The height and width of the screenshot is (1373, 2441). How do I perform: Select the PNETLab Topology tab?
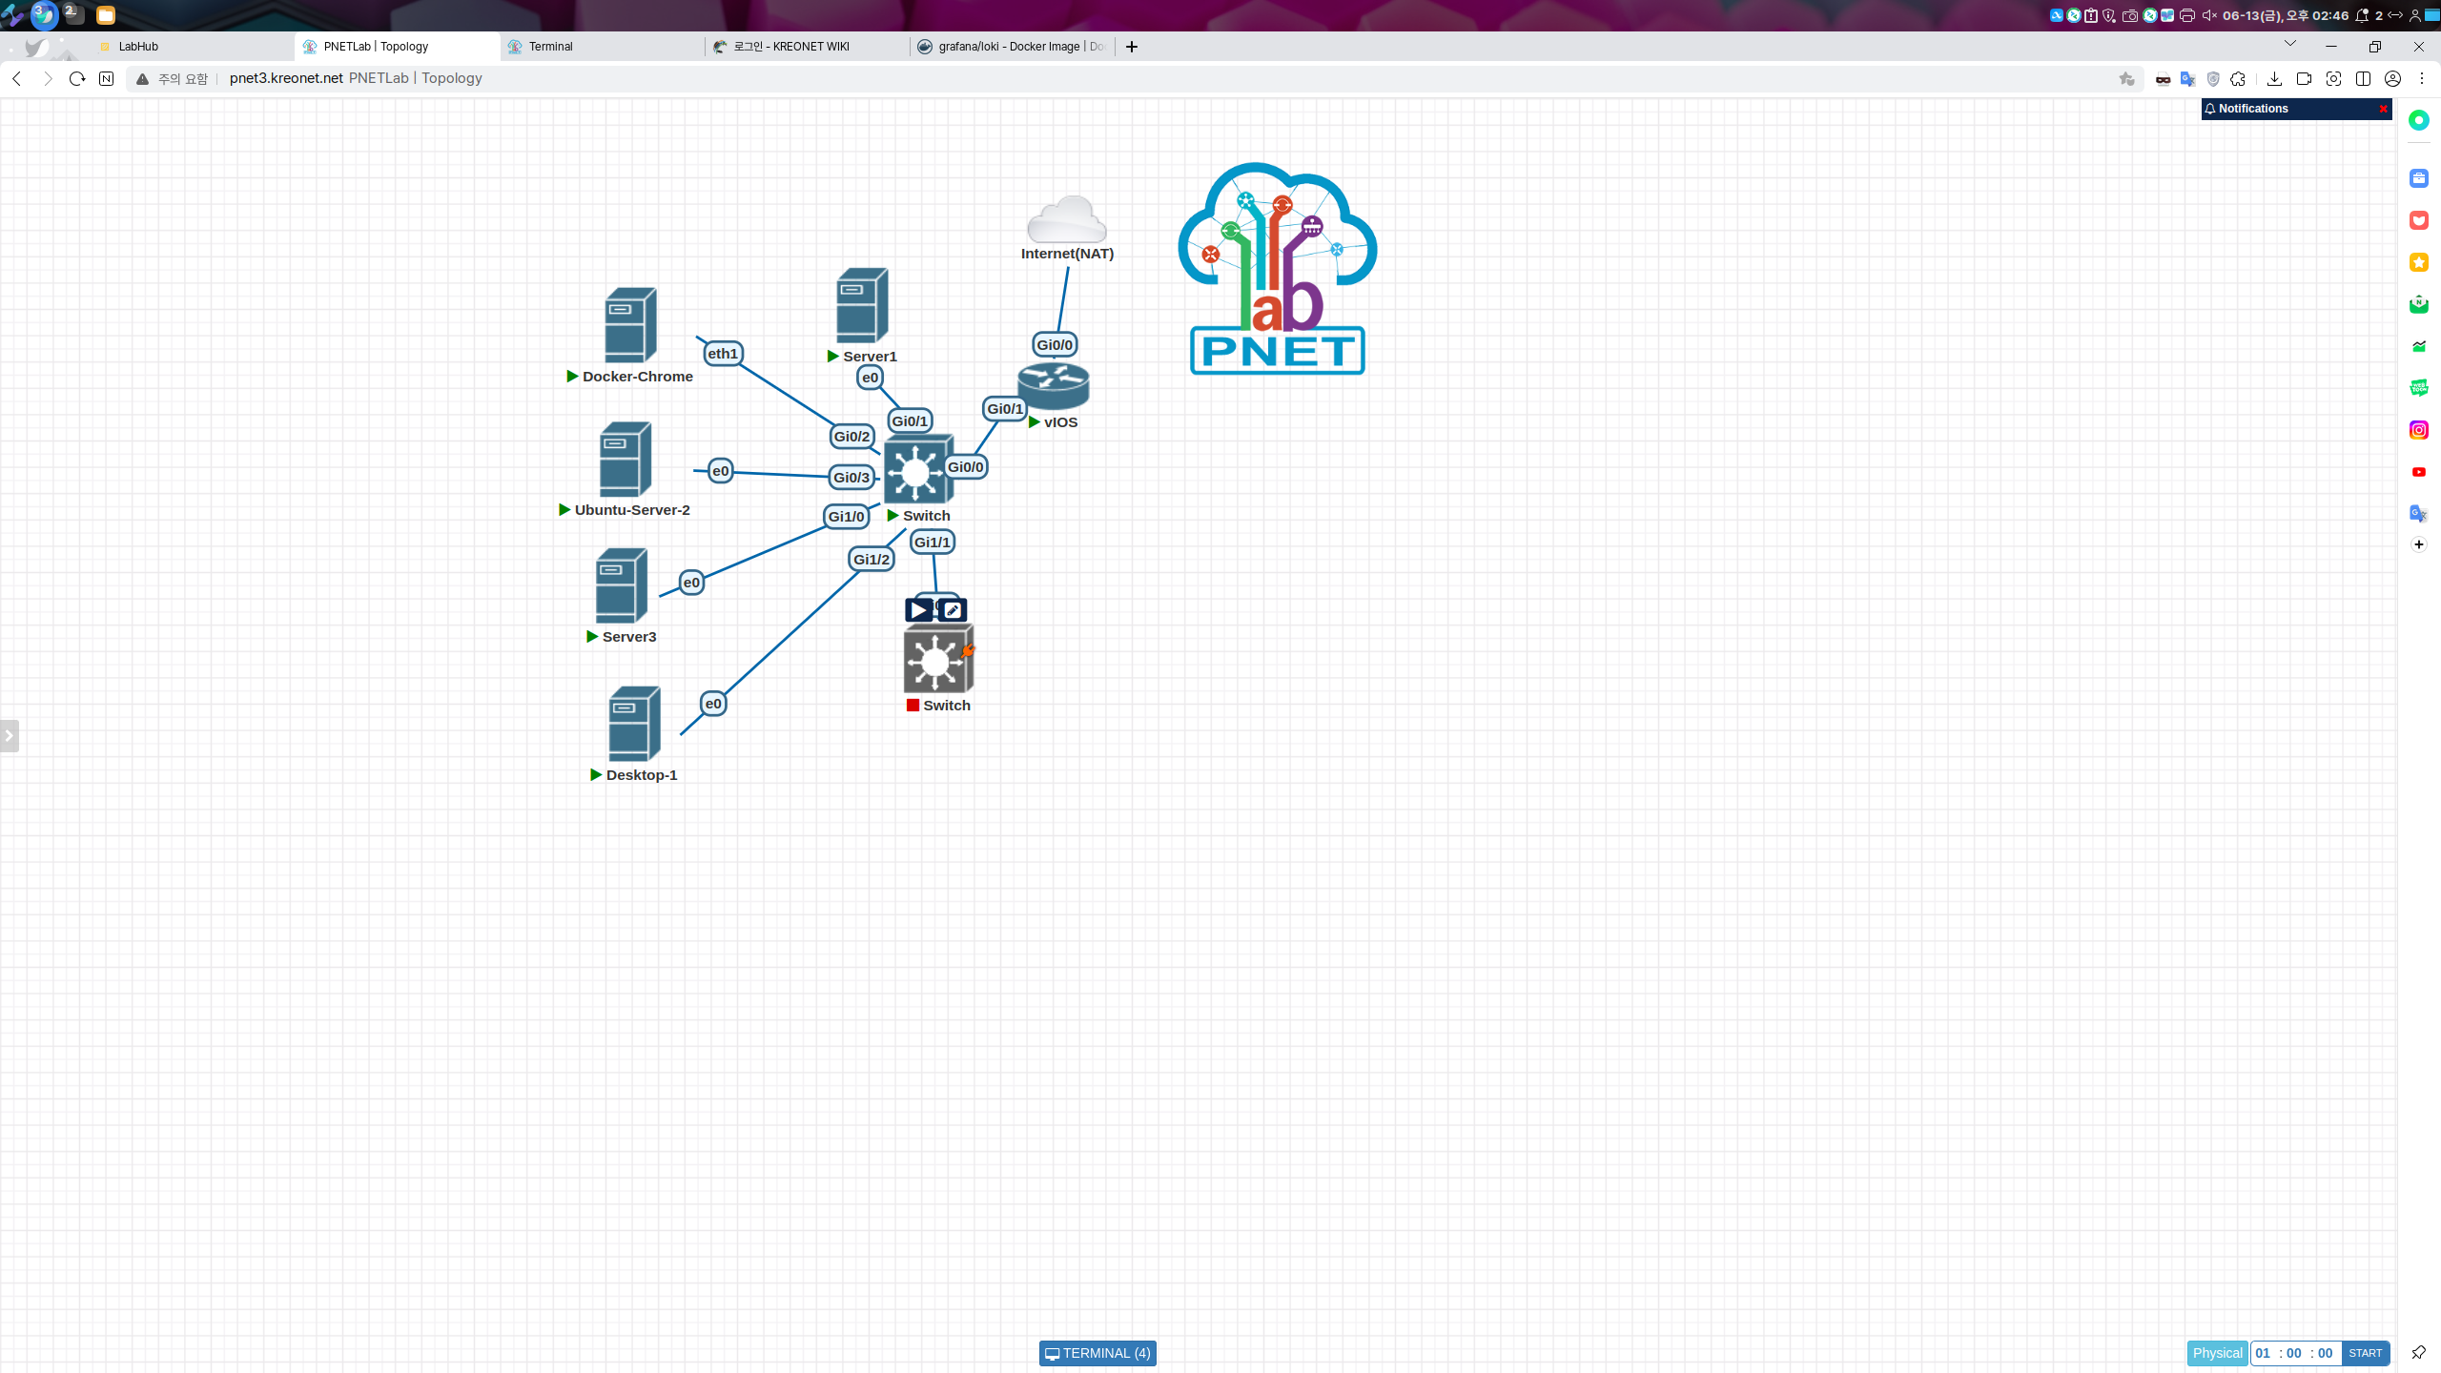396,46
